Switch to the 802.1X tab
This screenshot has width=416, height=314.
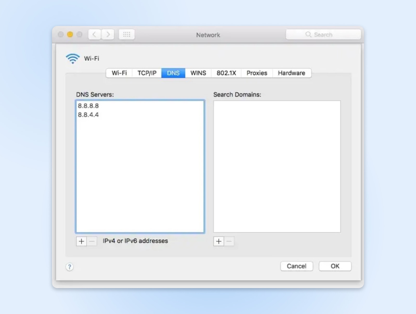[226, 73]
